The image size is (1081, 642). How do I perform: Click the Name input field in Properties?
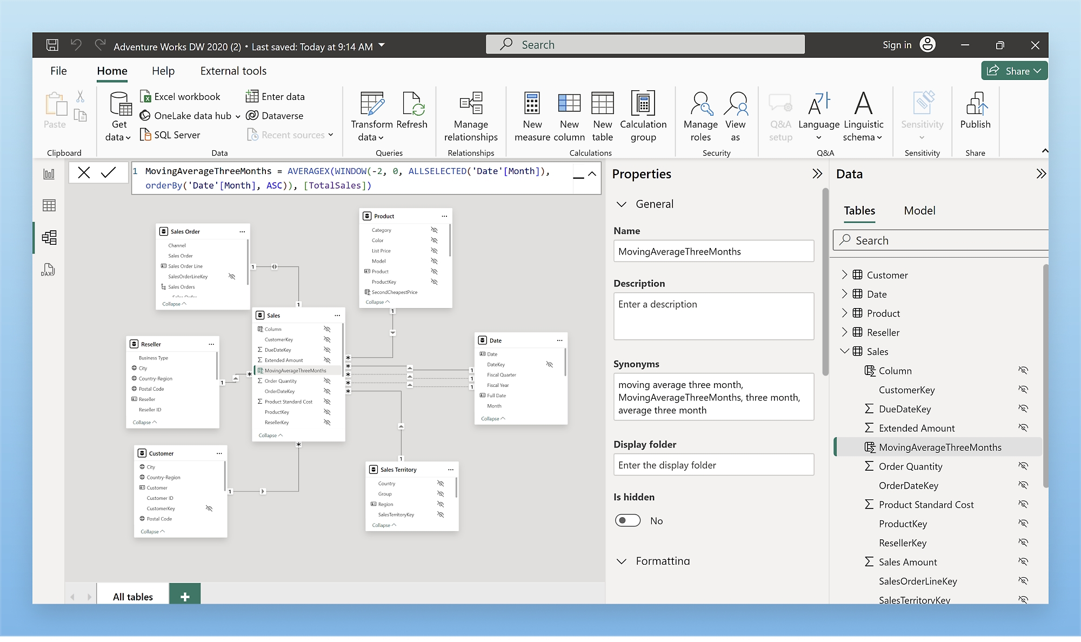[713, 252]
